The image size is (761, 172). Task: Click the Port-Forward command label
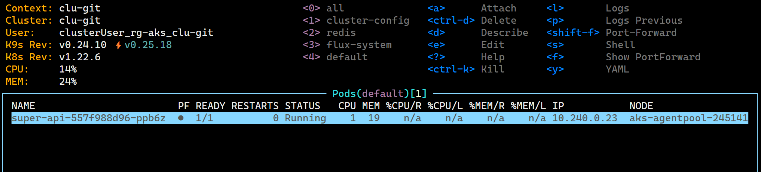point(641,33)
